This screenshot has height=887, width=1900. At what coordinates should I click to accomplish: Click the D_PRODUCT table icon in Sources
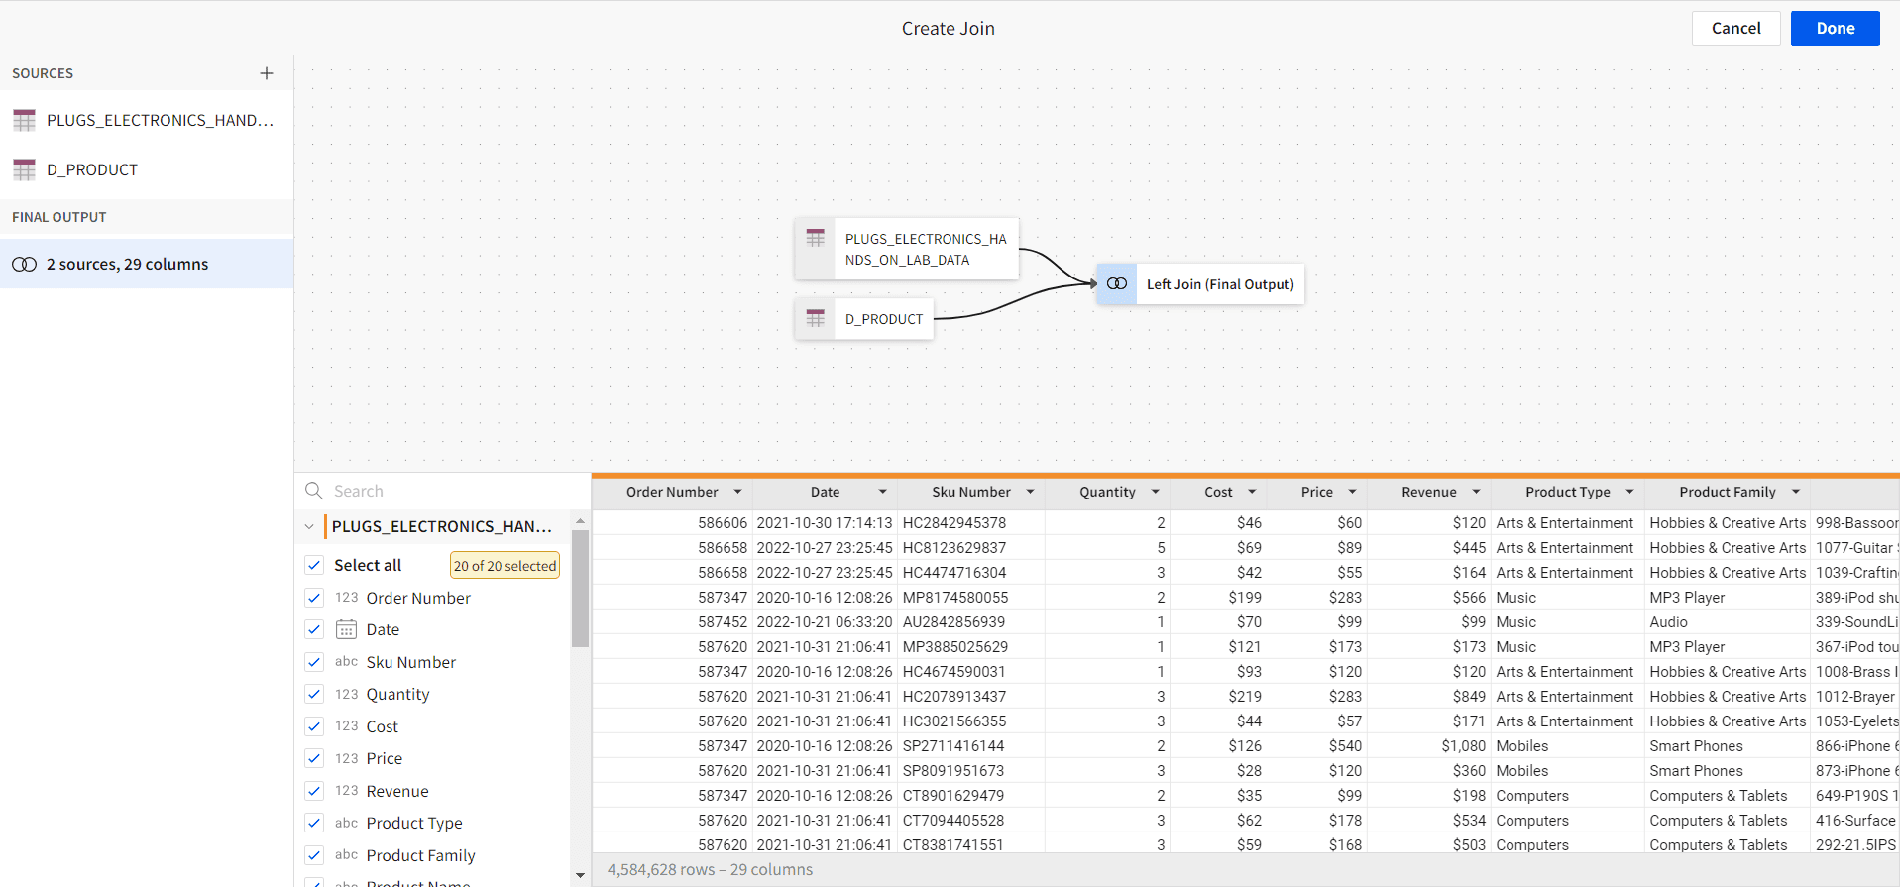[25, 170]
